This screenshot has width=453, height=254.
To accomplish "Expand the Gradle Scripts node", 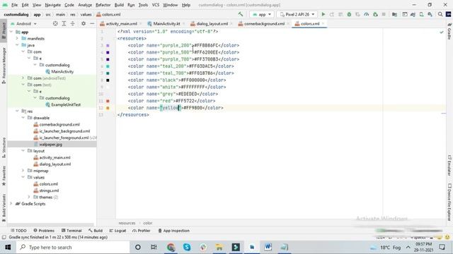I will [11, 204].
